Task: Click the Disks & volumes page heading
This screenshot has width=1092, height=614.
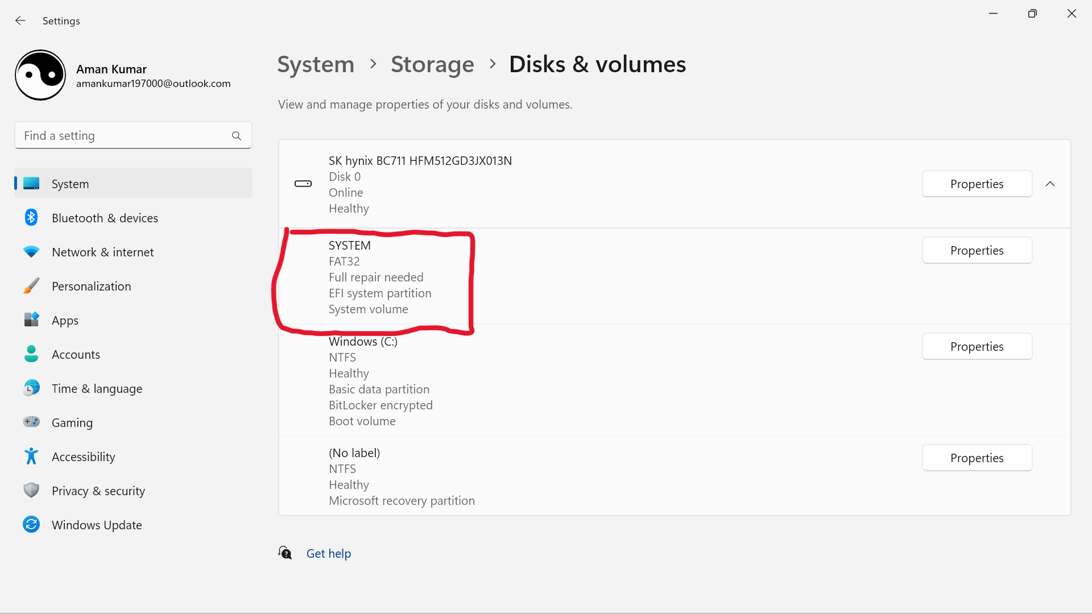Action: (x=597, y=64)
